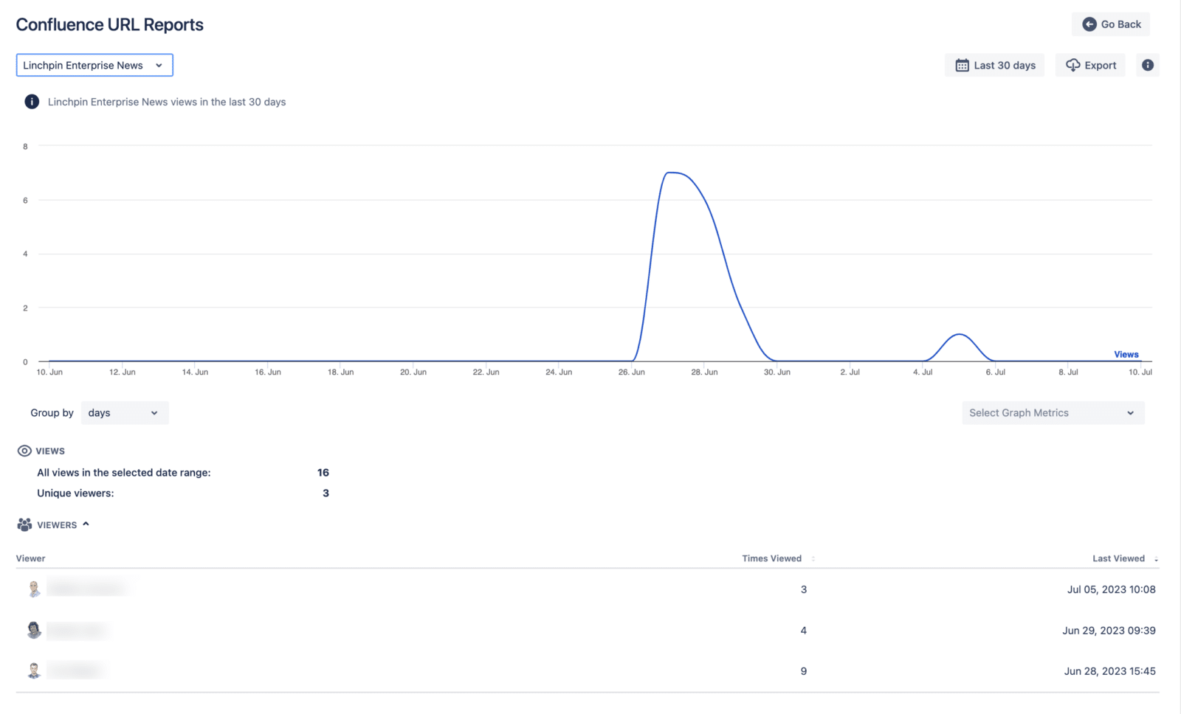Open the Linchpin Enterprise News page selector
The image size is (1181, 714).
click(x=94, y=65)
